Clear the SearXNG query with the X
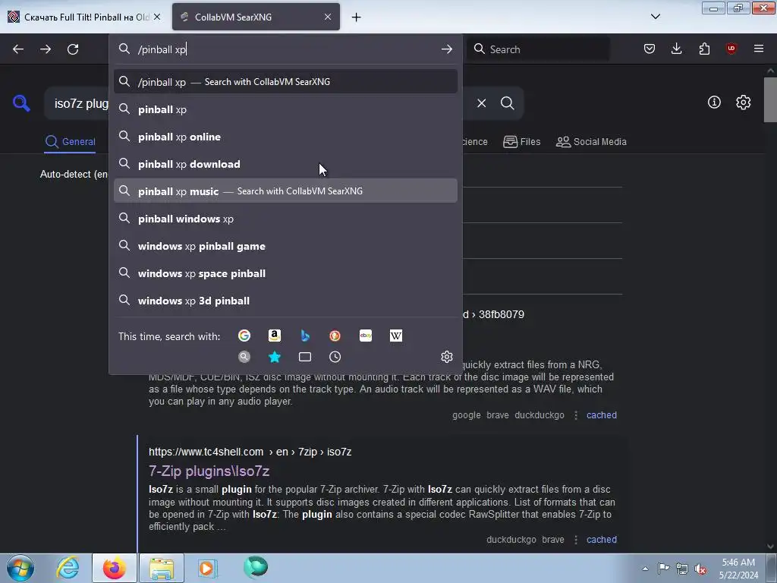 481,103
